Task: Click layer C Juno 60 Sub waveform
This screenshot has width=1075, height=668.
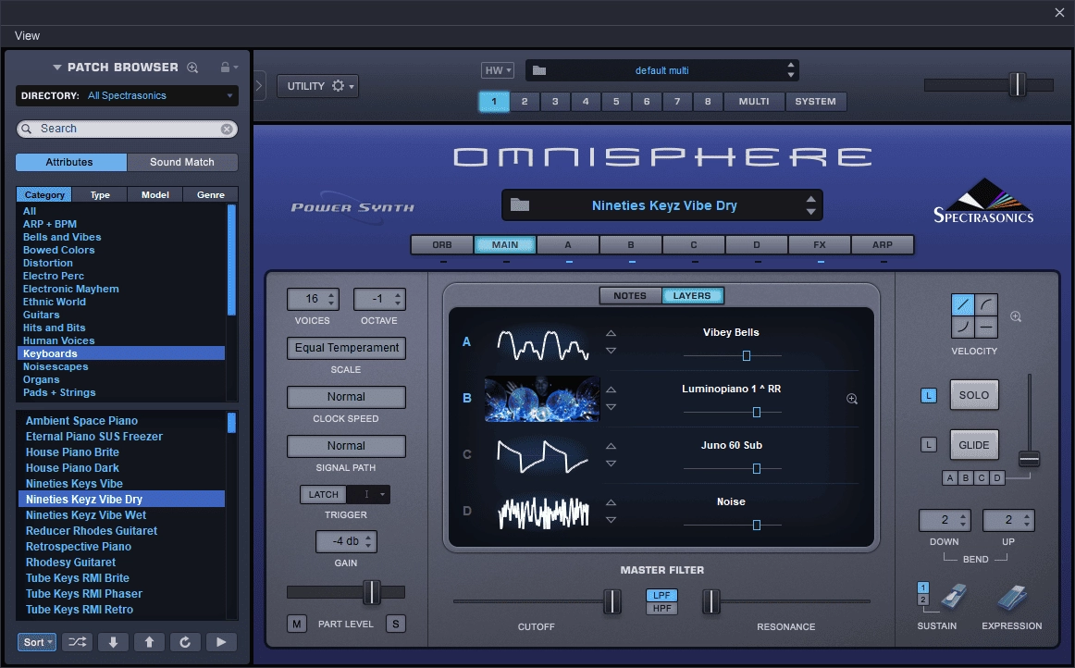Action: coord(542,456)
